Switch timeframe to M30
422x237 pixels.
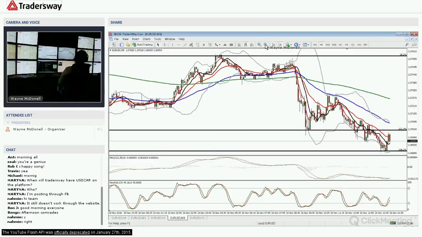click(x=334, y=44)
